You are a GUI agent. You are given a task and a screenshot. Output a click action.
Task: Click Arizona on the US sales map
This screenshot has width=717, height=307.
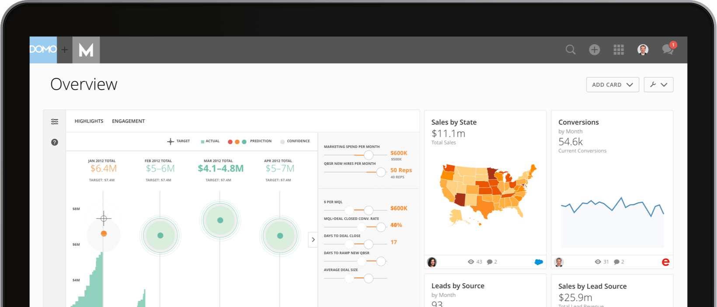point(460,199)
